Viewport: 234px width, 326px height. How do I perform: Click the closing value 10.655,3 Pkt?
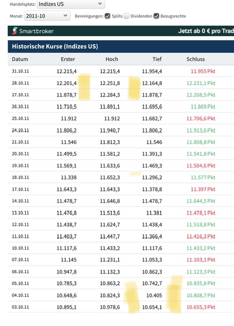click(x=201, y=307)
